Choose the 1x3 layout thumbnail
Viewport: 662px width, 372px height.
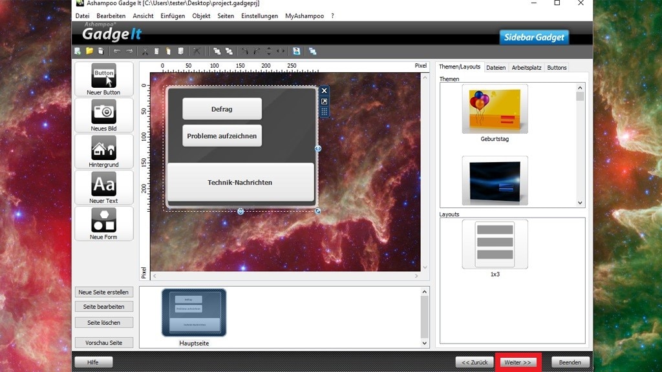(x=495, y=244)
